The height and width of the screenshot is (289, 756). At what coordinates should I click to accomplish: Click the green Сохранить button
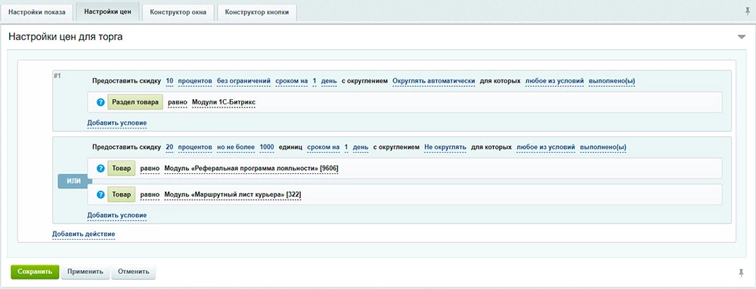[35, 272]
